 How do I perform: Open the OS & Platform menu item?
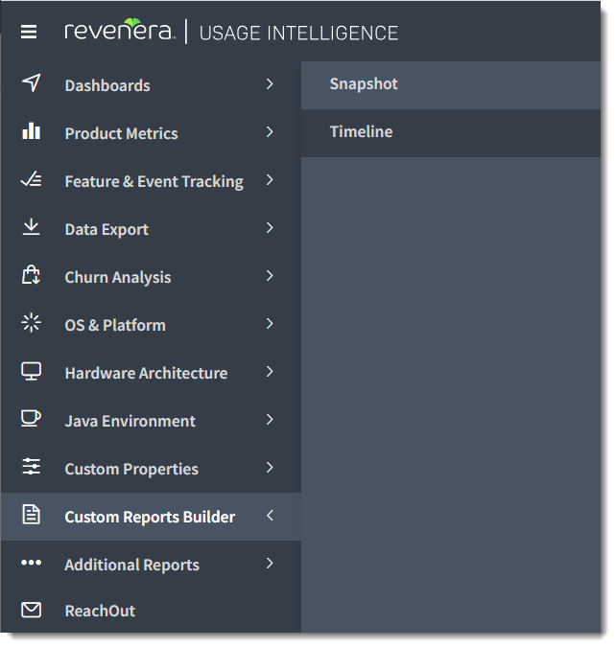point(151,324)
